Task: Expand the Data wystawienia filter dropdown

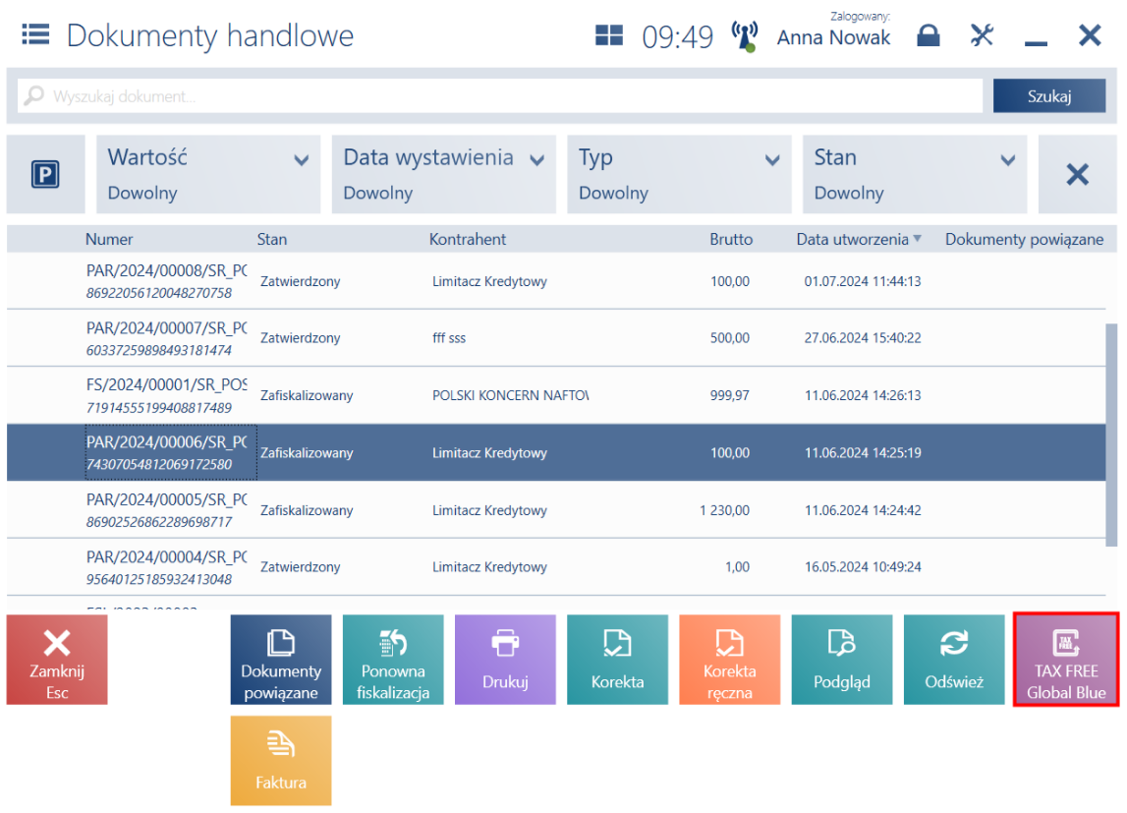Action: 443,174
